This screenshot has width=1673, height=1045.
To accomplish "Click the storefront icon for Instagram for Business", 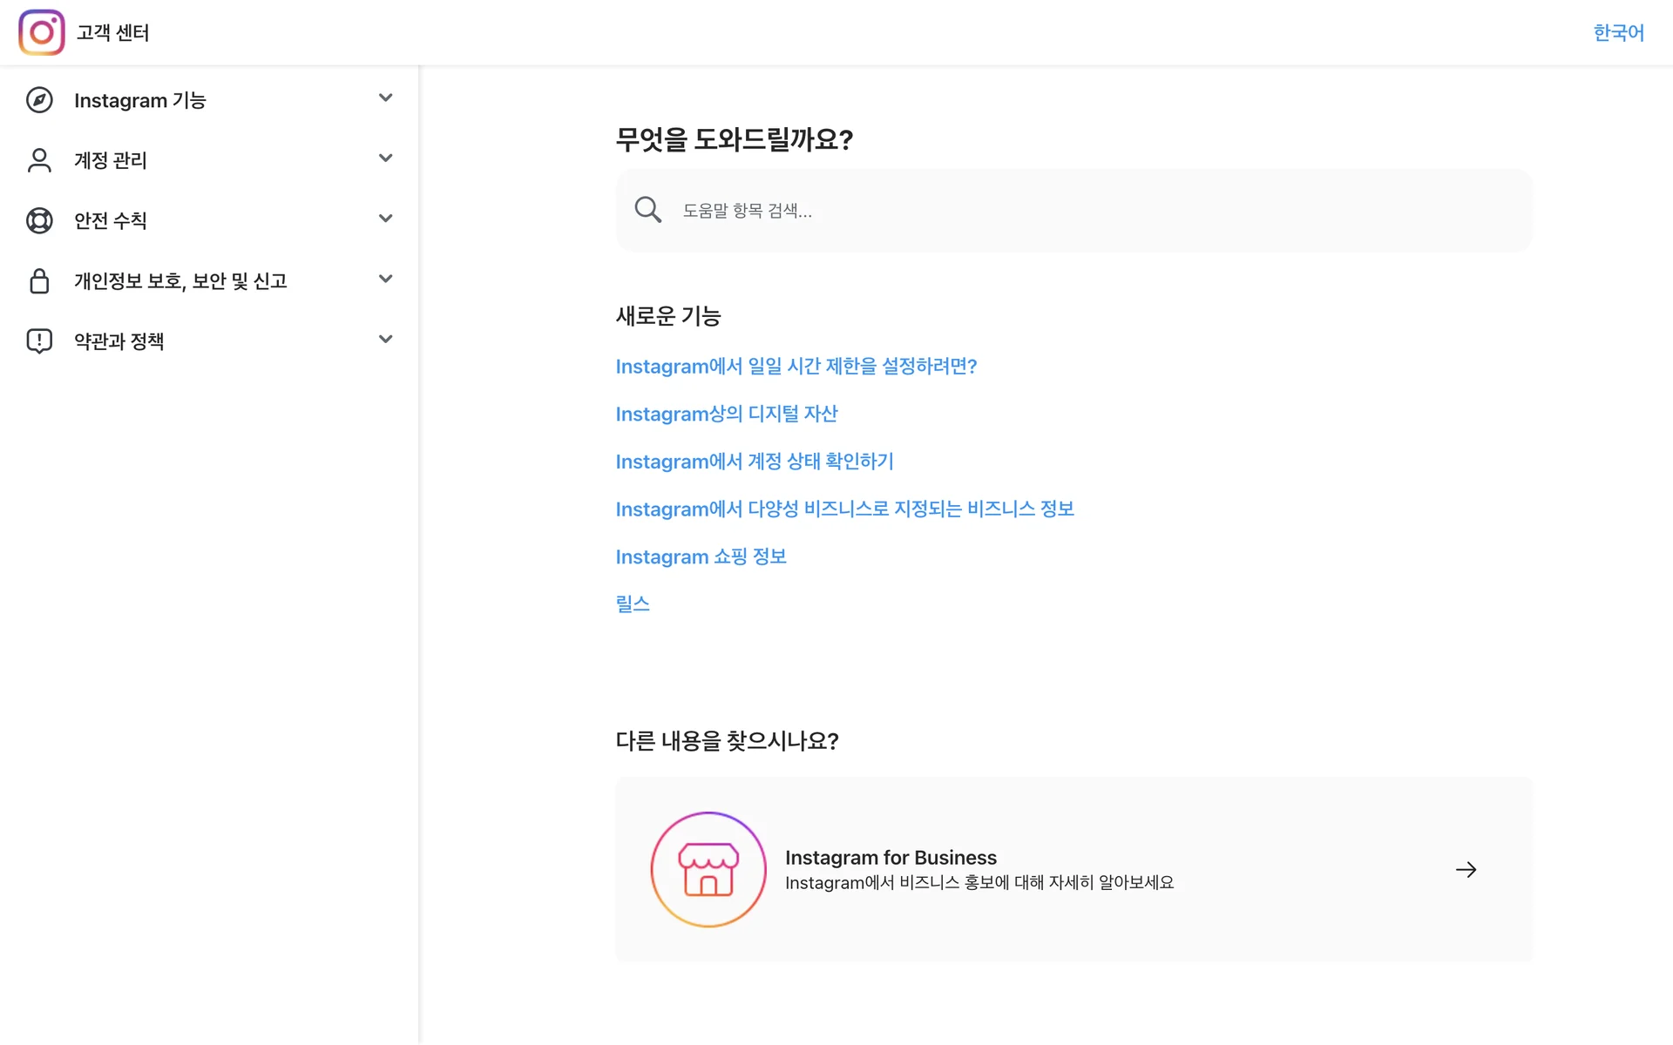I will (x=708, y=869).
